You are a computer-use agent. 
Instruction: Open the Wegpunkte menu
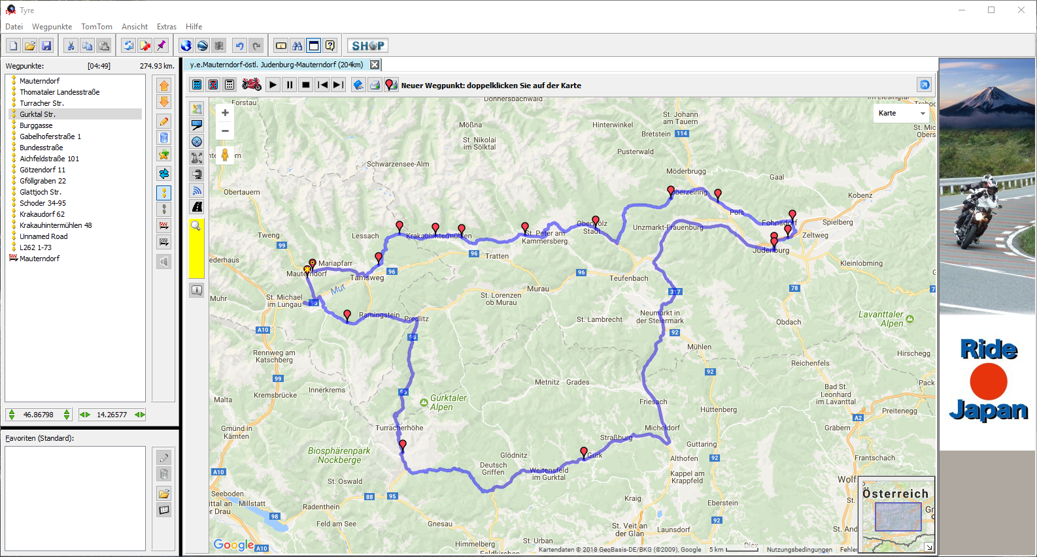(52, 27)
